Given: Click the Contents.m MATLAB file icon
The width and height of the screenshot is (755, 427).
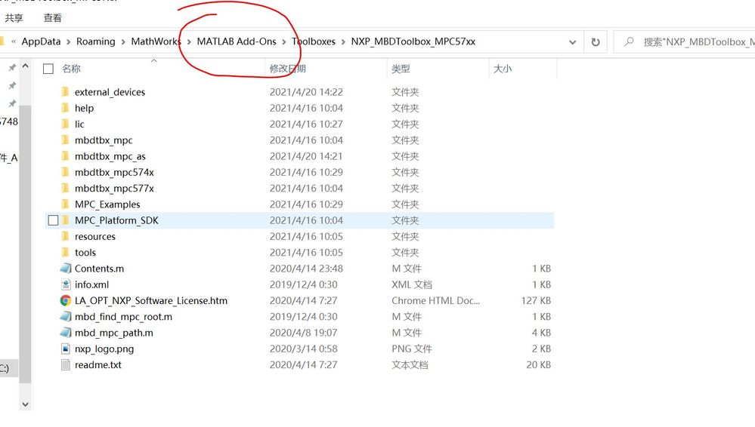Looking at the screenshot, I should tap(66, 269).
